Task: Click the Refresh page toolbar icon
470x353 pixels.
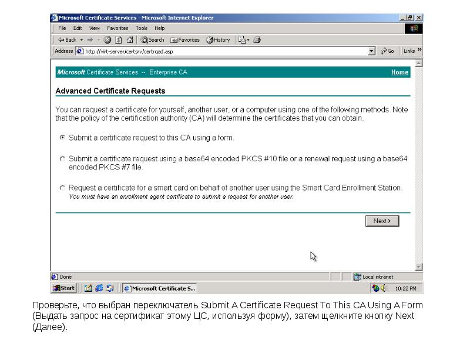Action: point(119,40)
